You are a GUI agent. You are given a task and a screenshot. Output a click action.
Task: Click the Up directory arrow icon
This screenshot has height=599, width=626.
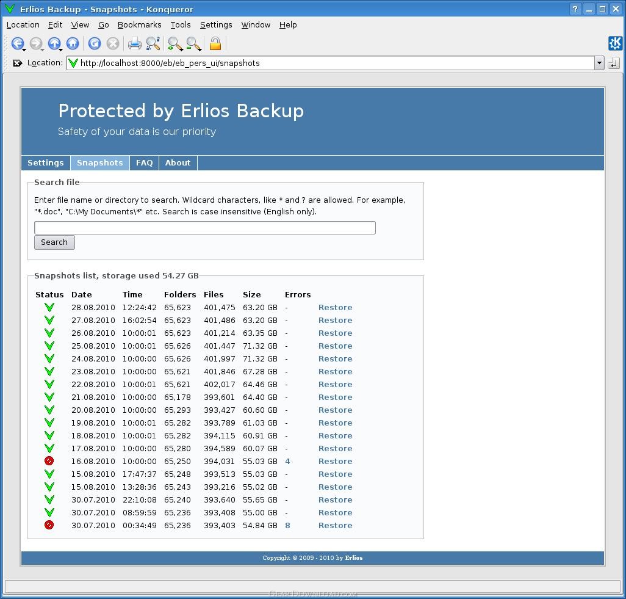click(54, 43)
